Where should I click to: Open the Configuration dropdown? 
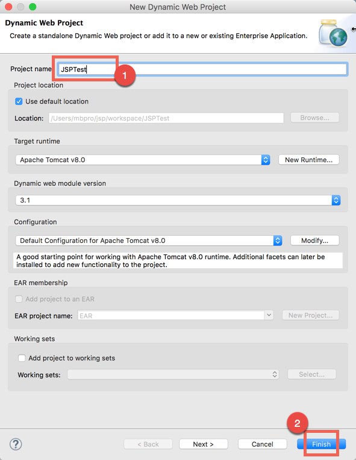pos(149,241)
